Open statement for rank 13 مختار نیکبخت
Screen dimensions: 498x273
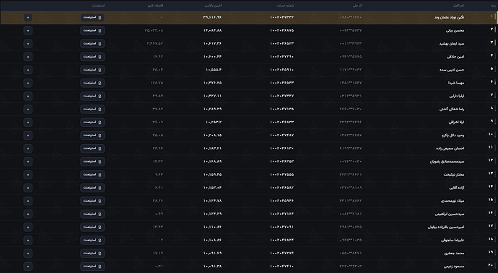tap(92, 175)
